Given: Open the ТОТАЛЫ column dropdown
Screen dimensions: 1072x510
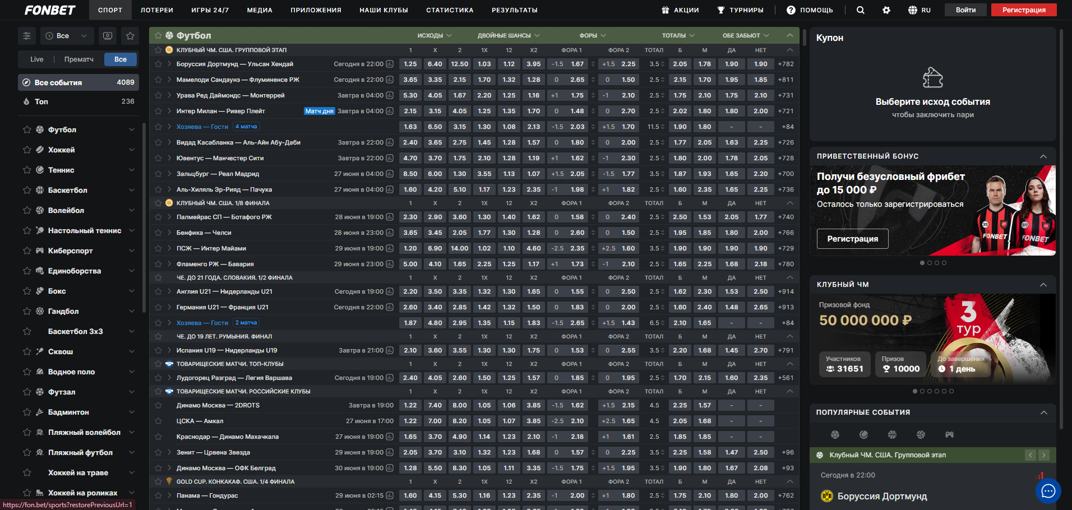Looking at the screenshot, I should [x=678, y=35].
